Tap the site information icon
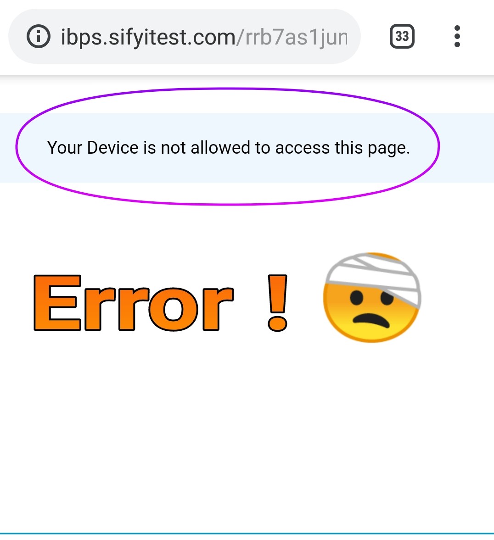 [38, 36]
